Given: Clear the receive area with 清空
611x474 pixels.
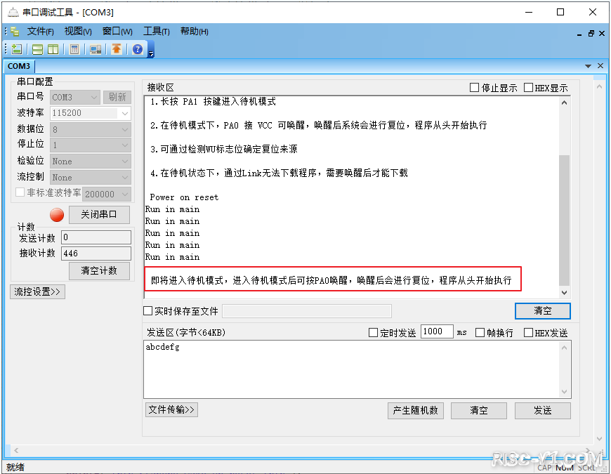Looking at the screenshot, I should [542, 311].
